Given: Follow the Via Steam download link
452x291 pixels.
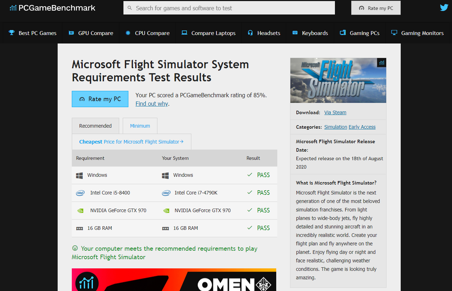Looking at the screenshot, I should tap(335, 112).
